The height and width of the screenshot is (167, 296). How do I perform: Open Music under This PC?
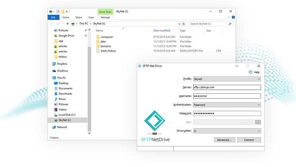62,99
